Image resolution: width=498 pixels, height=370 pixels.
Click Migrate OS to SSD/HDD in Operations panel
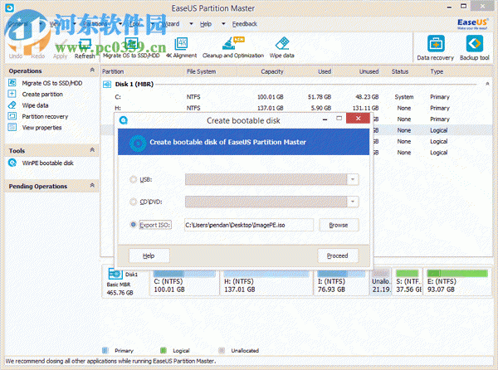tap(52, 83)
